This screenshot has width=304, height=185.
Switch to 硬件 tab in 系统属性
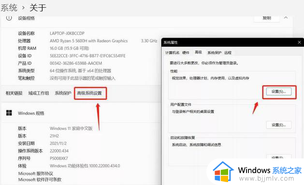(x=186, y=53)
